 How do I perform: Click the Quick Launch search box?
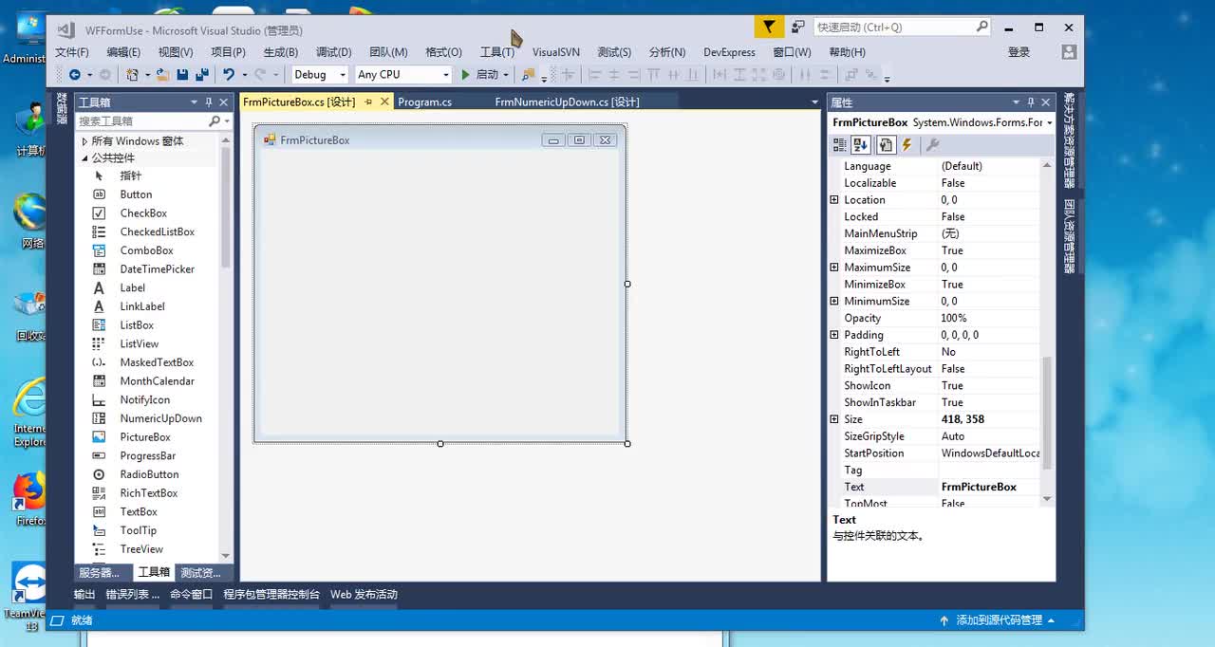[893, 28]
